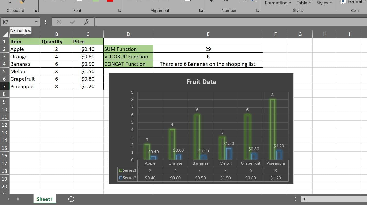Click the Enter checkmark in formula bar
The height and width of the screenshot is (205, 367).
[x=73, y=22]
